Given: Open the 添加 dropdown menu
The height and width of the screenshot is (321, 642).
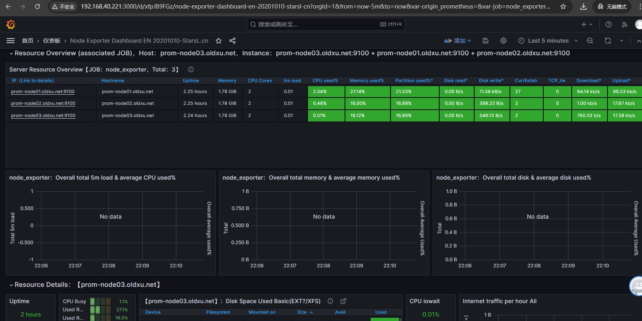Looking at the screenshot, I should pyautogui.click(x=458, y=41).
